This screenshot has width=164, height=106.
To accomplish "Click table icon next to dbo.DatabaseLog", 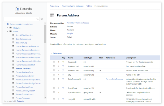I will [13, 39].
